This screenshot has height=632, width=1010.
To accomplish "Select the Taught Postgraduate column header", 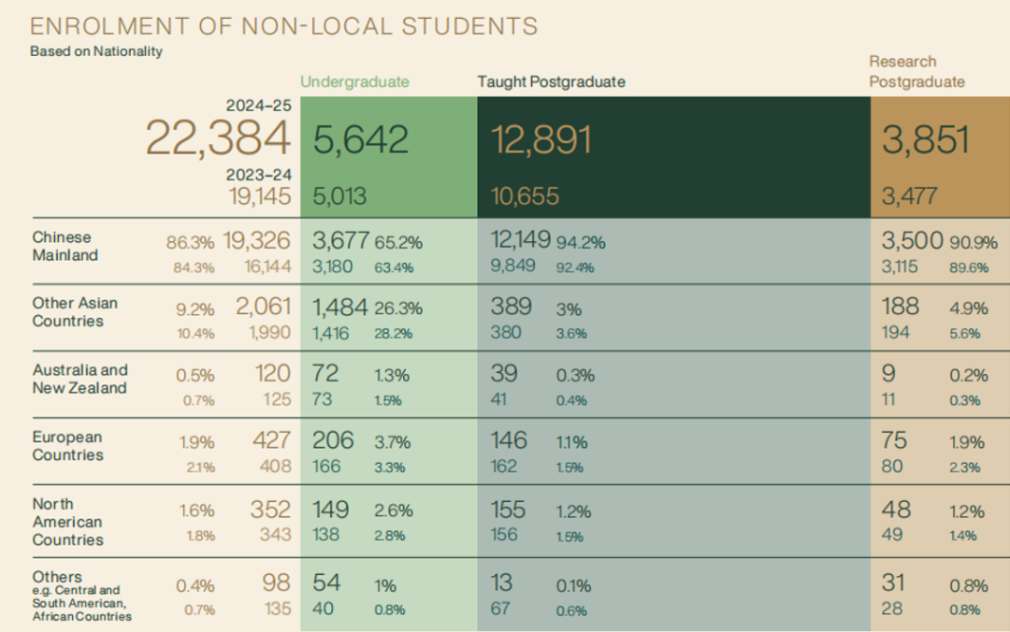I will click(551, 81).
